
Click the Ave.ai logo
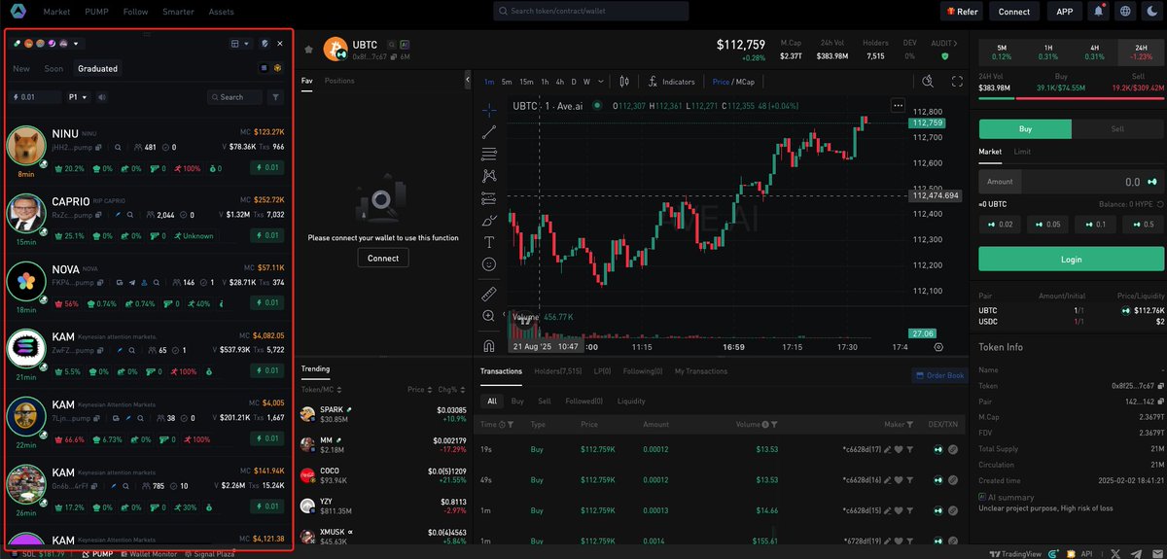pyautogui.click(x=18, y=12)
